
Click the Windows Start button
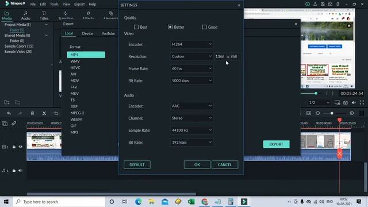pos(6,202)
